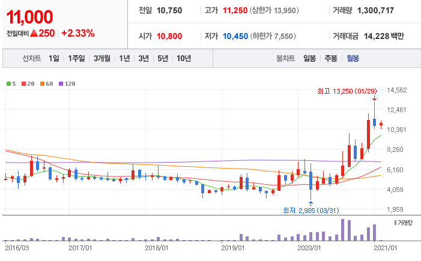This screenshot has width=421, height=261.
Task: Show the 5년 line chart
Action: (163, 58)
